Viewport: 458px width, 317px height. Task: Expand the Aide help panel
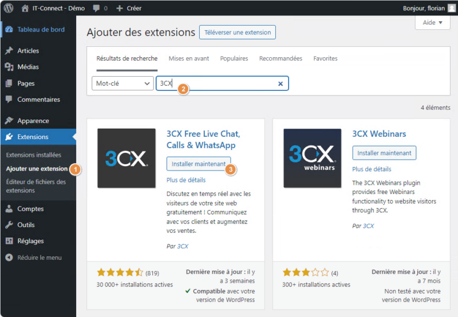(433, 22)
